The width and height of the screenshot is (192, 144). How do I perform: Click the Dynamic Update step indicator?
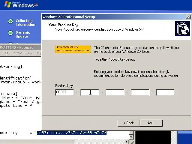pos(10,33)
